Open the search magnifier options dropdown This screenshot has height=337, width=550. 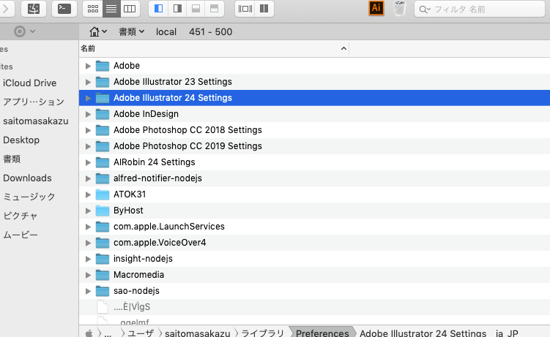click(x=425, y=10)
